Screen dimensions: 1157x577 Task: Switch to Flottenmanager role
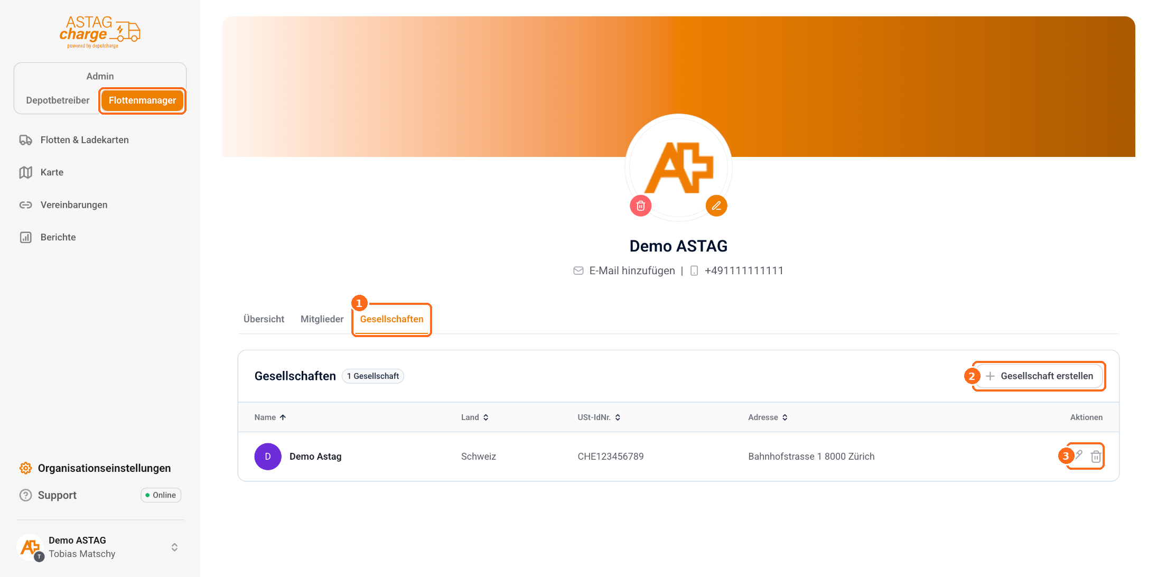[142, 100]
